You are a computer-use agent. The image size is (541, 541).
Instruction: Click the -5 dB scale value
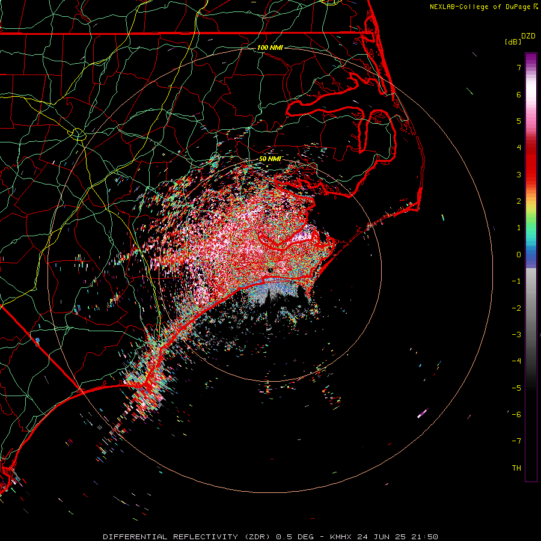click(516, 388)
